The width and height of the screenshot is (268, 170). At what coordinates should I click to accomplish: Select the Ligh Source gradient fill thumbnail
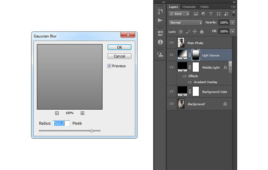tap(182, 55)
